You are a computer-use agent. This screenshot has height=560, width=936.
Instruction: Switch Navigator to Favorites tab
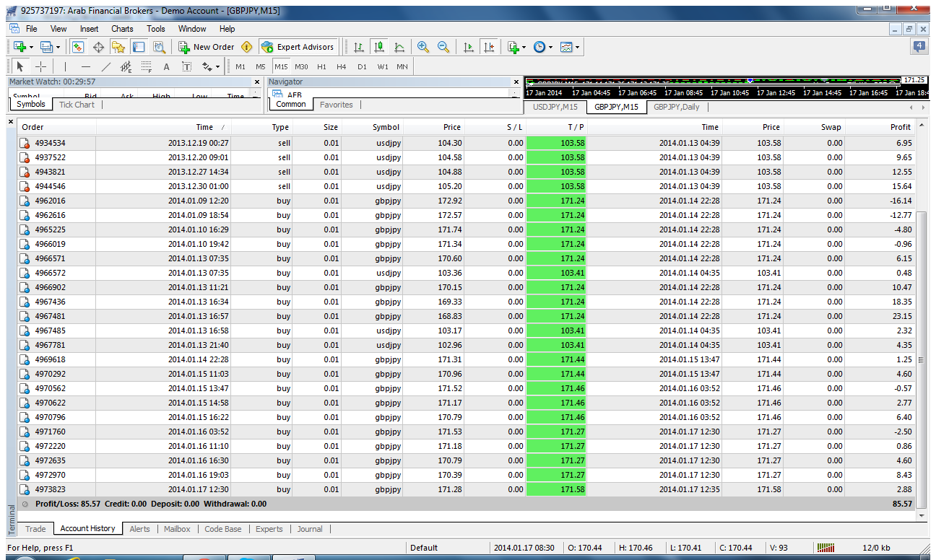pyautogui.click(x=337, y=105)
